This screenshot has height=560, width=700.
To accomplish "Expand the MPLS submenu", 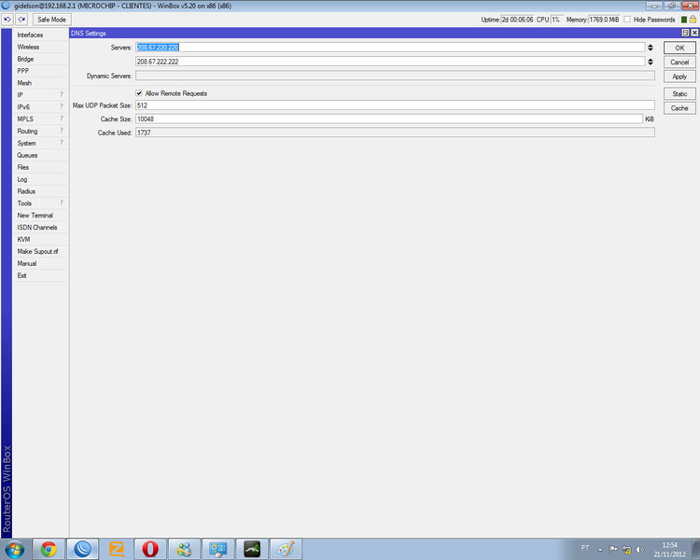I will tap(40, 119).
